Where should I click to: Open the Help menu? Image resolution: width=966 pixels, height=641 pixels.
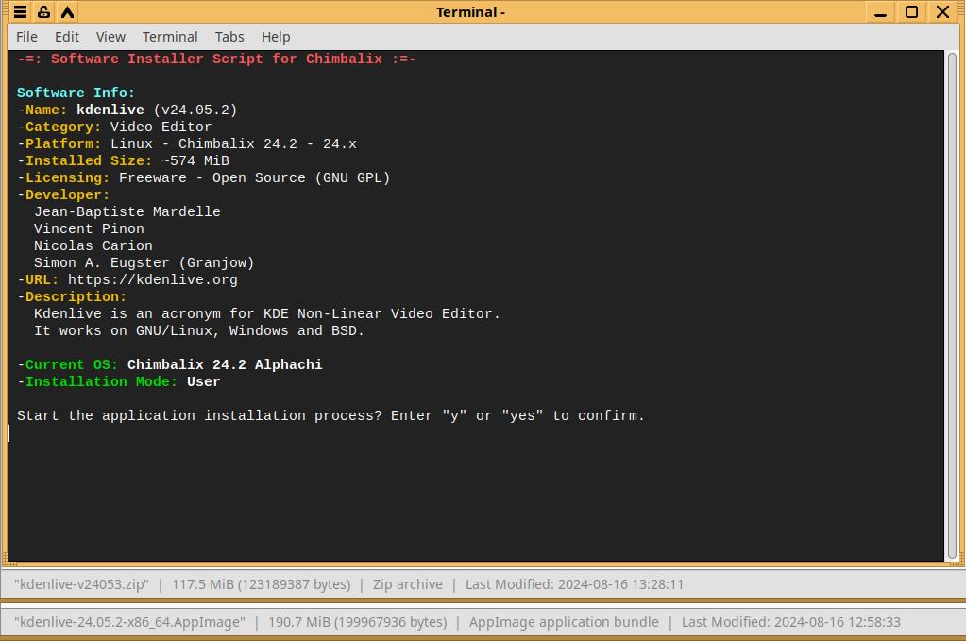pyautogui.click(x=276, y=37)
